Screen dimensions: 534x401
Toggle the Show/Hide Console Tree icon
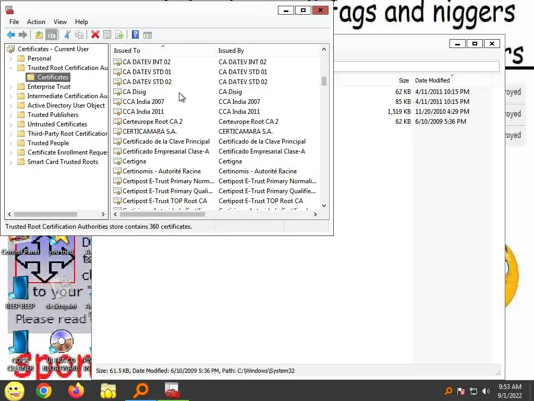click(x=52, y=35)
